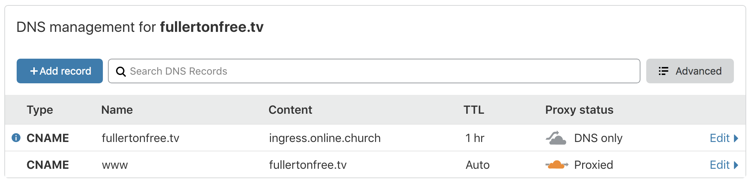The image size is (752, 184).
Task: Click the Content column header
Action: [x=291, y=110]
